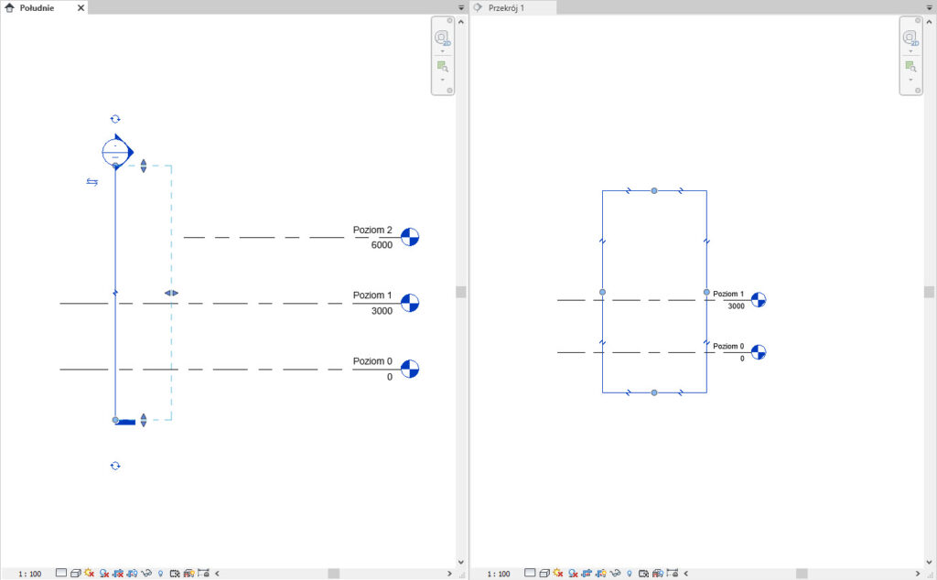
Task: Open the 1 : 100 view scale in left view
Action: 29,574
